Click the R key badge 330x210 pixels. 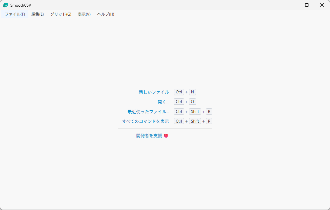pos(209,112)
